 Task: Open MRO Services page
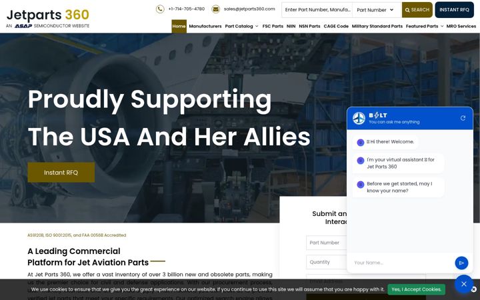click(461, 26)
